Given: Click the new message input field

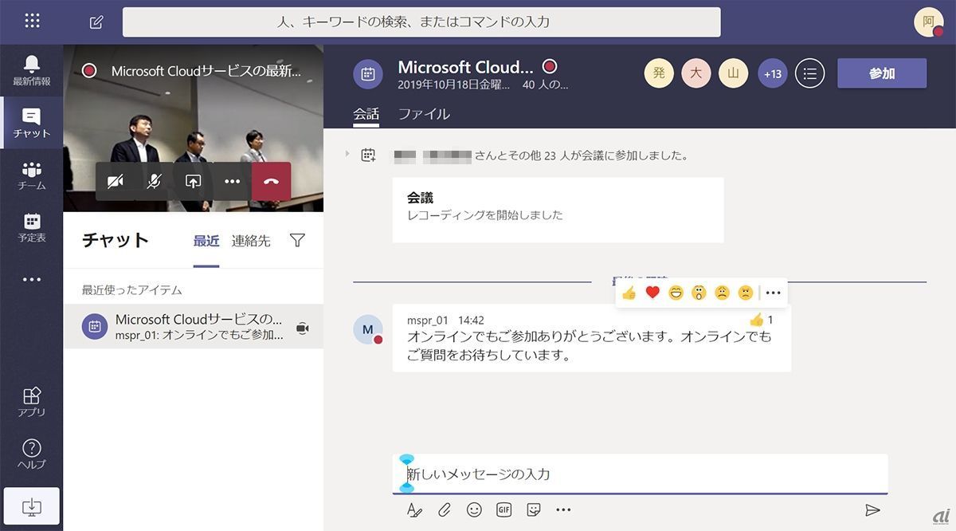Looking at the screenshot, I should click(x=639, y=474).
